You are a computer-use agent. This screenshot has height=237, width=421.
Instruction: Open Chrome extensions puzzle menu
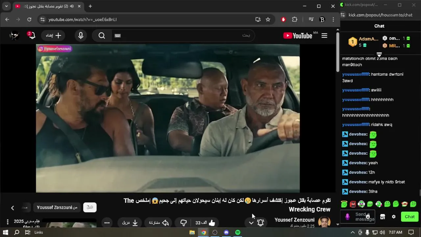click(295, 19)
